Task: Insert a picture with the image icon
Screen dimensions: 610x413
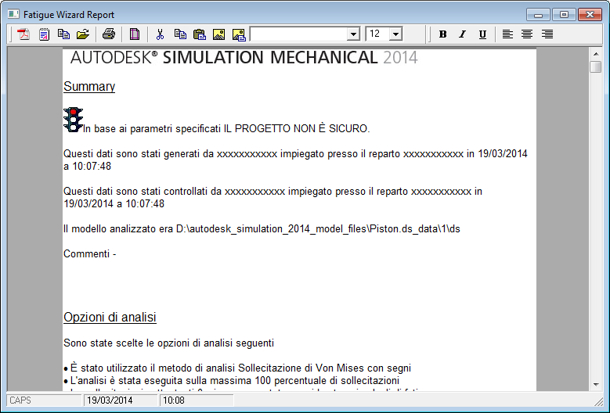Action: [x=219, y=34]
